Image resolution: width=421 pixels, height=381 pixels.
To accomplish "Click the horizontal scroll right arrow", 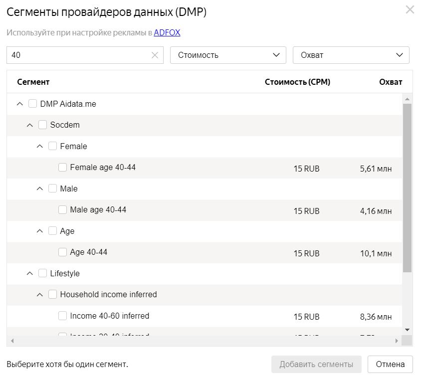I will [x=397, y=341].
